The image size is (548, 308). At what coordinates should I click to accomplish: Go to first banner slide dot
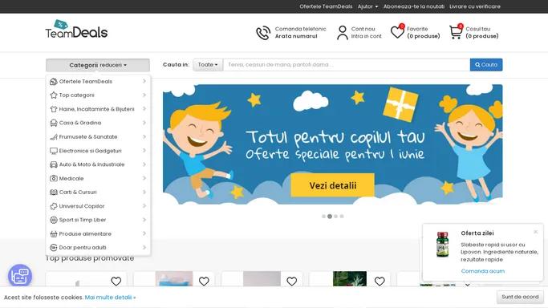pos(323,216)
